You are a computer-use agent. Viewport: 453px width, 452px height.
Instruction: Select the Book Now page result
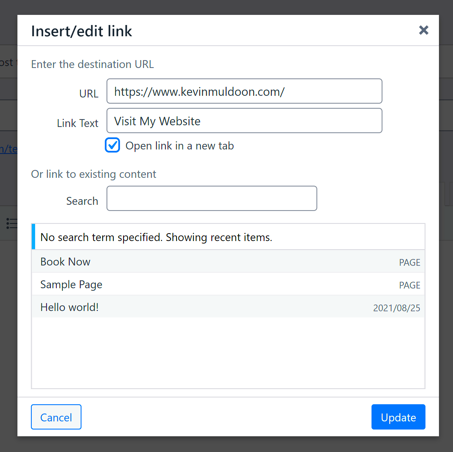click(x=228, y=262)
